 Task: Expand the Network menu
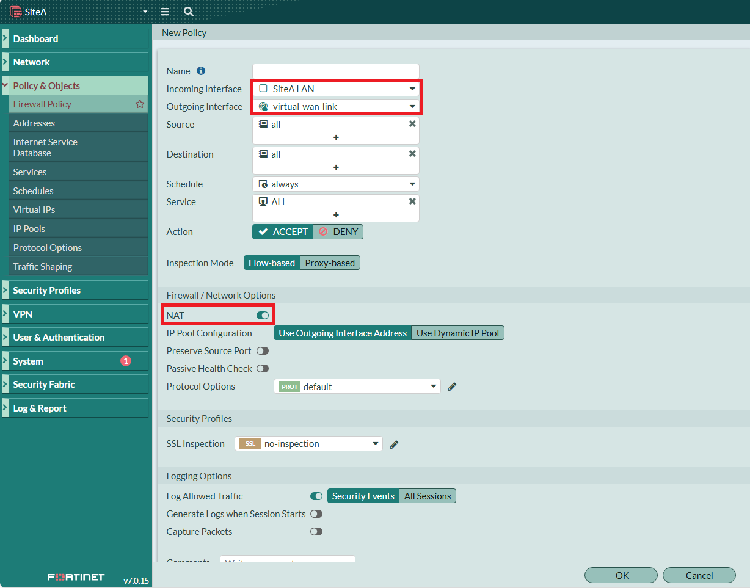point(75,62)
